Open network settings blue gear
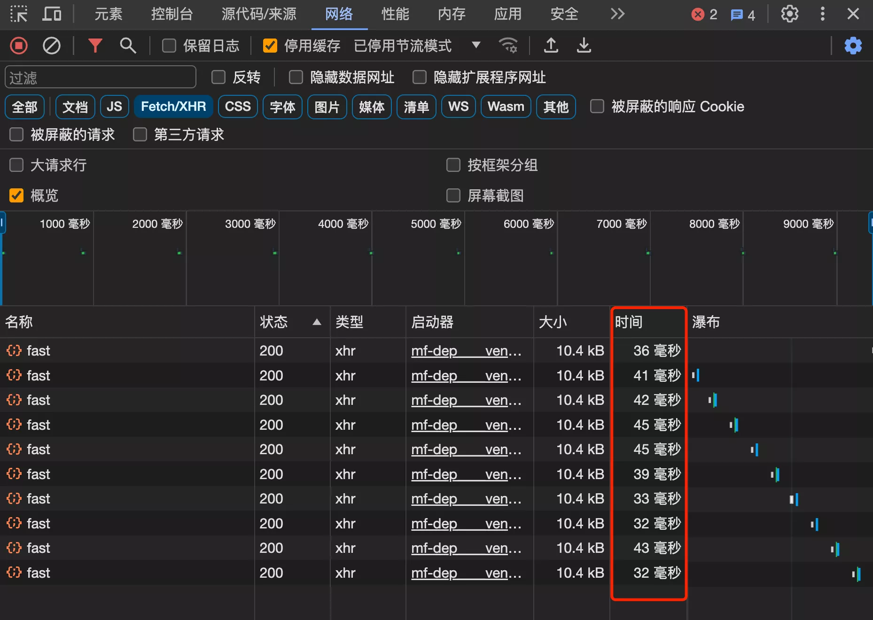873x620 pixels. [853, 46]
